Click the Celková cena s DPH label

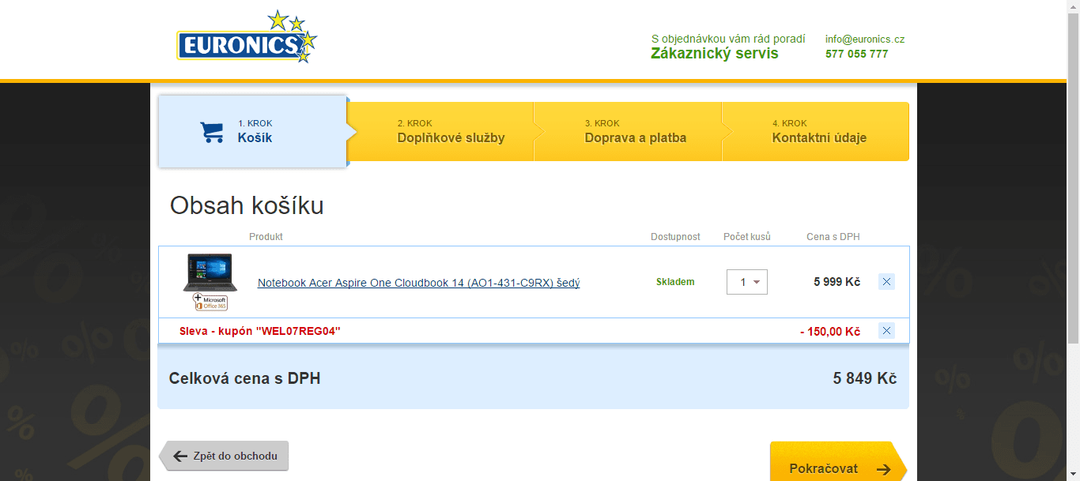pyautogui.click(x=245, y=379)
